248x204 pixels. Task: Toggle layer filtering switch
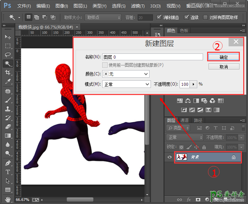pos(244,128)
